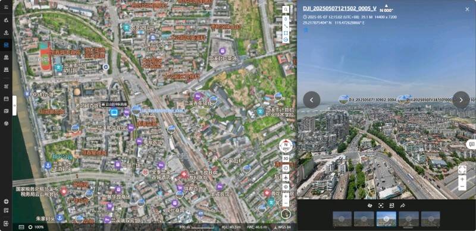
Task: Open the highlighted map library sidebar tab
Action: [x=6, y=45]
